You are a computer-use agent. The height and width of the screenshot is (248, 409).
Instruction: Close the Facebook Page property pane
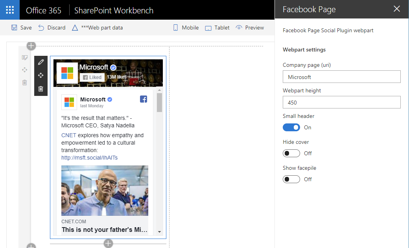[x=397, y=9]
